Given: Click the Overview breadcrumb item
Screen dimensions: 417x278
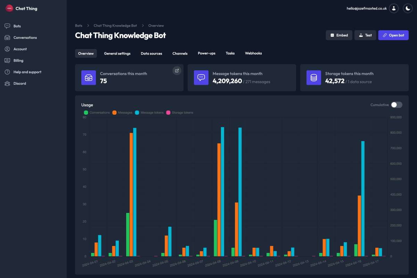Looking at the screenshot, I should (156, 26).
